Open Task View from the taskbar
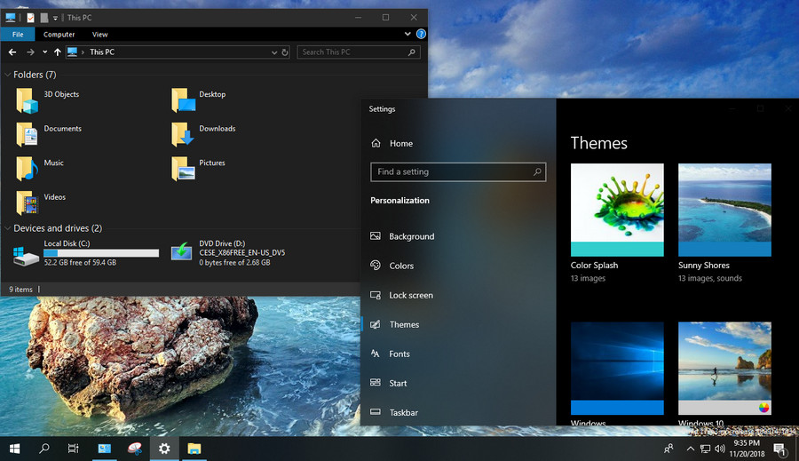 (x=74, y=449)
